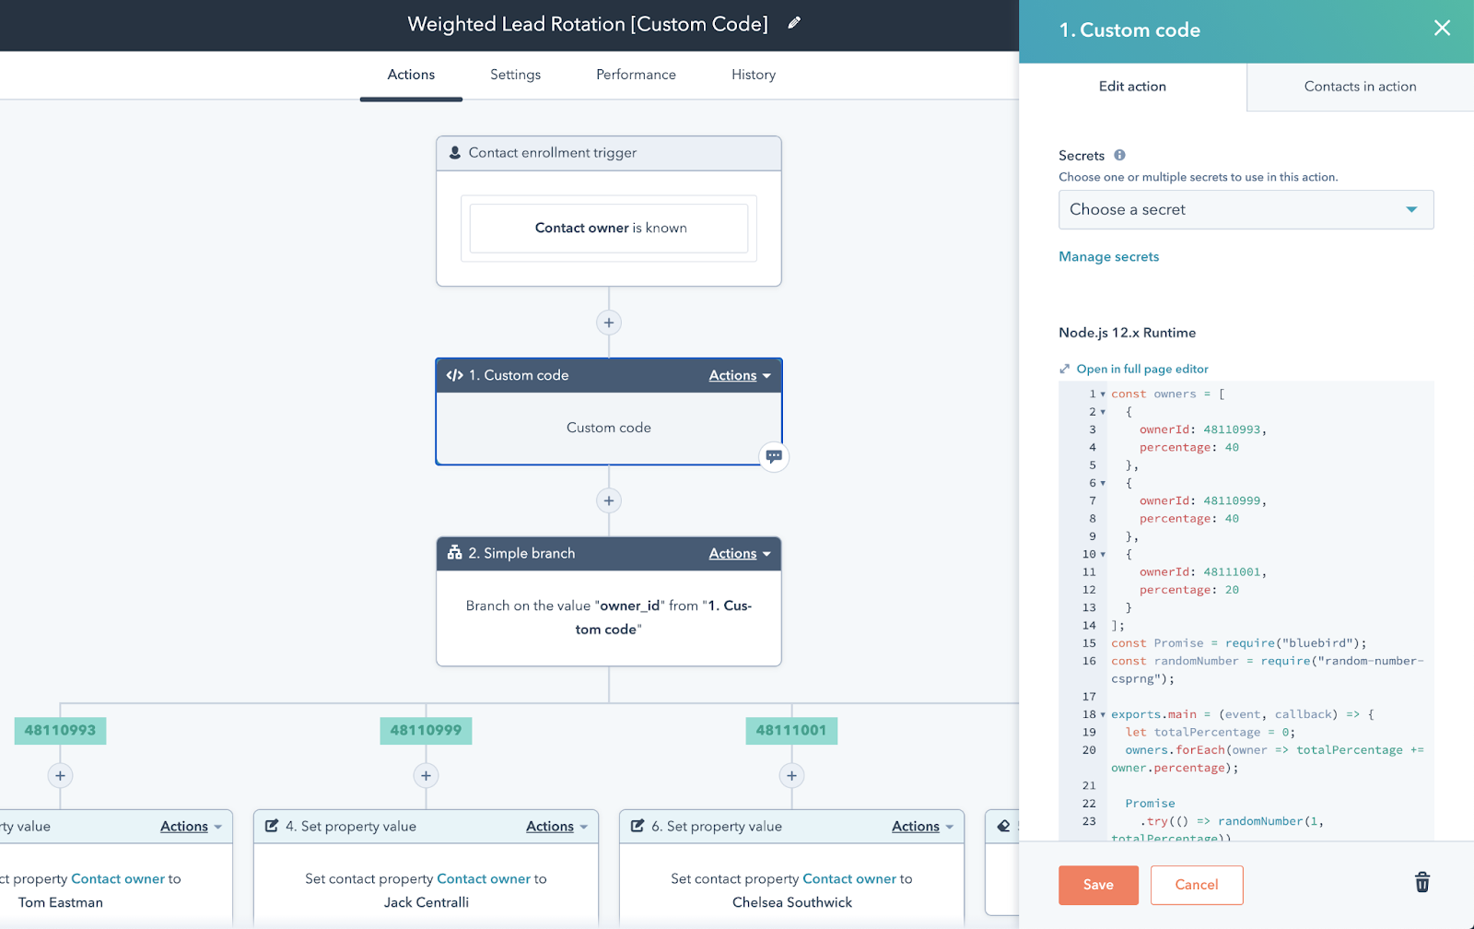Select the Contact owner is known trigger
This screenshot has height=929, width=1474.
coord(609,228)
